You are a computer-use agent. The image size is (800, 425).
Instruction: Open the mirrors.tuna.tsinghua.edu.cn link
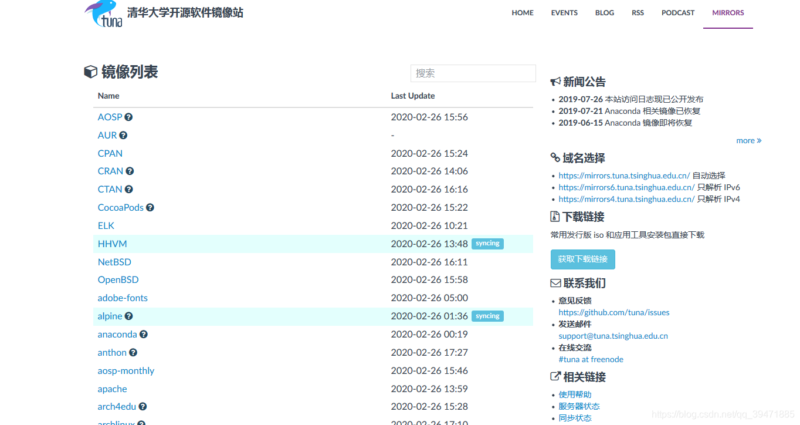[x=624, y=176]
